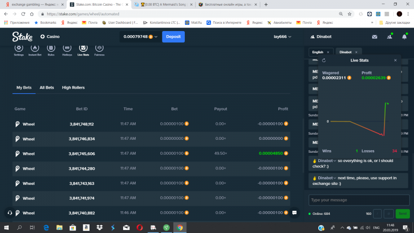This screenshot has height=233, width=414.
Task: Open bet ID 3,841,745,606
Action: [x=82, y=154]
